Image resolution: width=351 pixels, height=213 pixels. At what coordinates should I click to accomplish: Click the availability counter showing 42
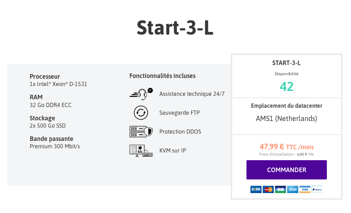[x=286, y=86]
